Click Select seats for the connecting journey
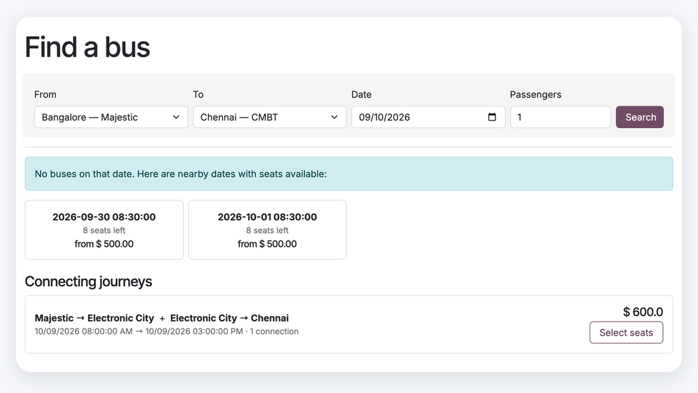Image resolution: width=698 pixels, height=393 pixels. (x=626, y=332)
